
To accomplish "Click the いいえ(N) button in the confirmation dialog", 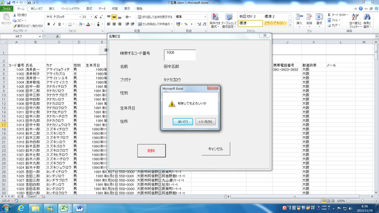I will pyautogui.click(x=205, y=121).
